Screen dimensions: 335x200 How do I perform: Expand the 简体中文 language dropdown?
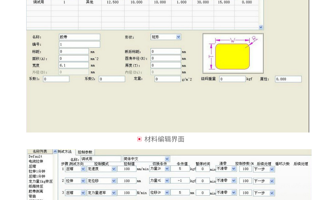coord(167,159)
